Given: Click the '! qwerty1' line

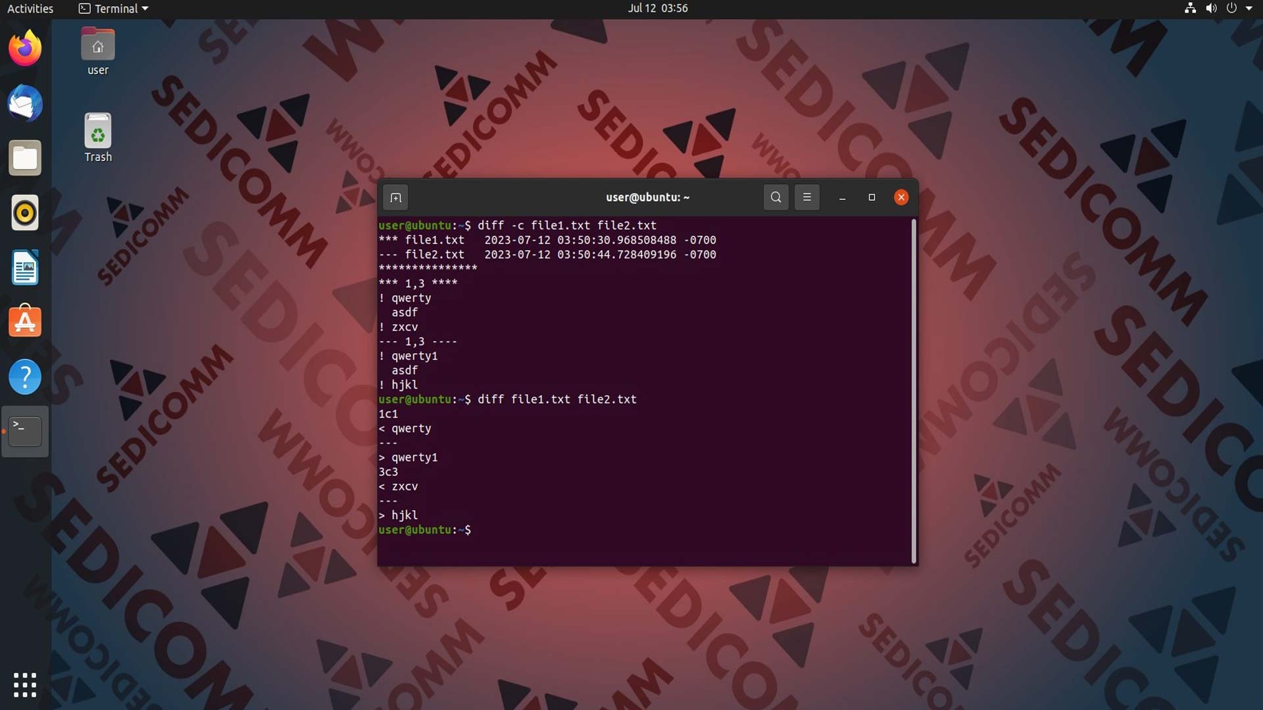Looking at the screenshot, I should [408, 356].
